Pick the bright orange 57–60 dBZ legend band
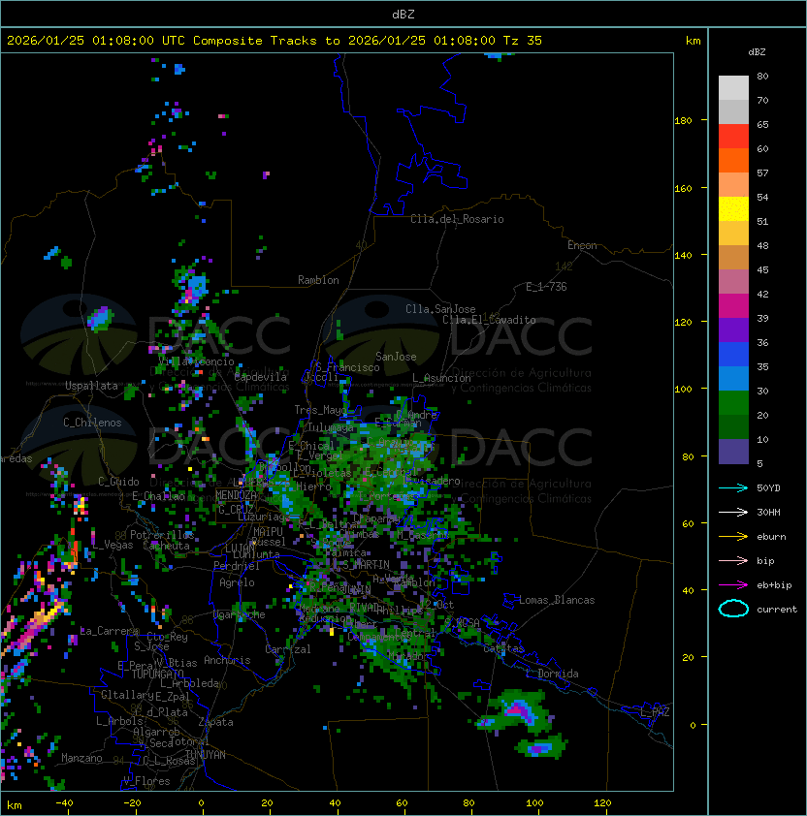This screenshot has width=807, height=816. tap(733, 160)
